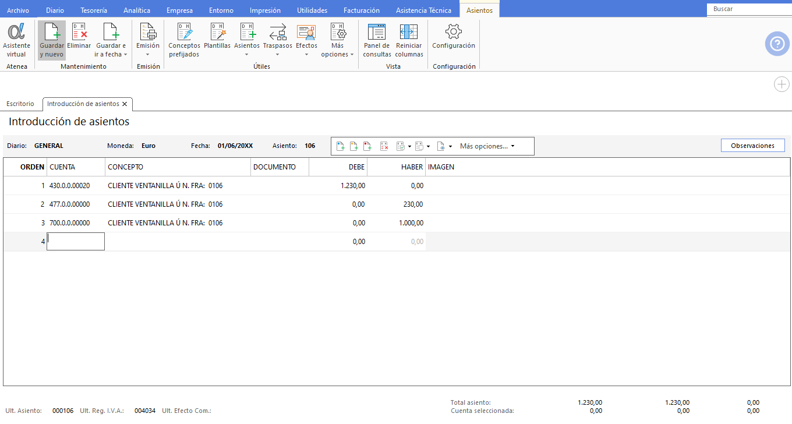Click the round help question-mark icon
Screen dimensions: 792x424
tap(777, 44)
